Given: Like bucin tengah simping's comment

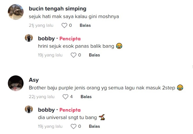Looking at the screenshot, I should coord(64,25).
